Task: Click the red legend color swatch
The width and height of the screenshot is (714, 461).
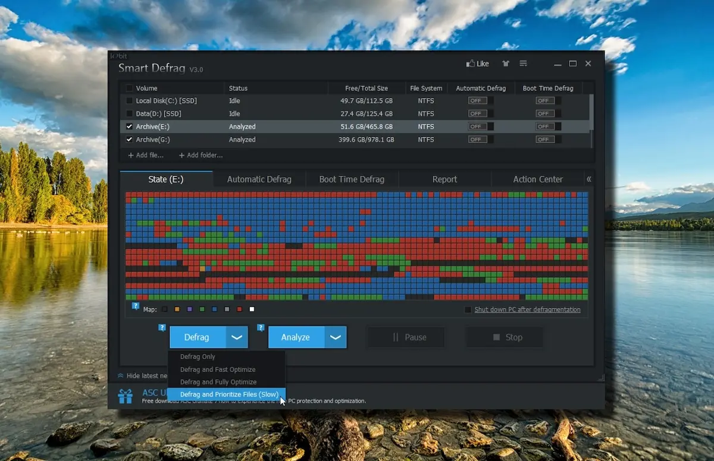Action: click(239, 310)
